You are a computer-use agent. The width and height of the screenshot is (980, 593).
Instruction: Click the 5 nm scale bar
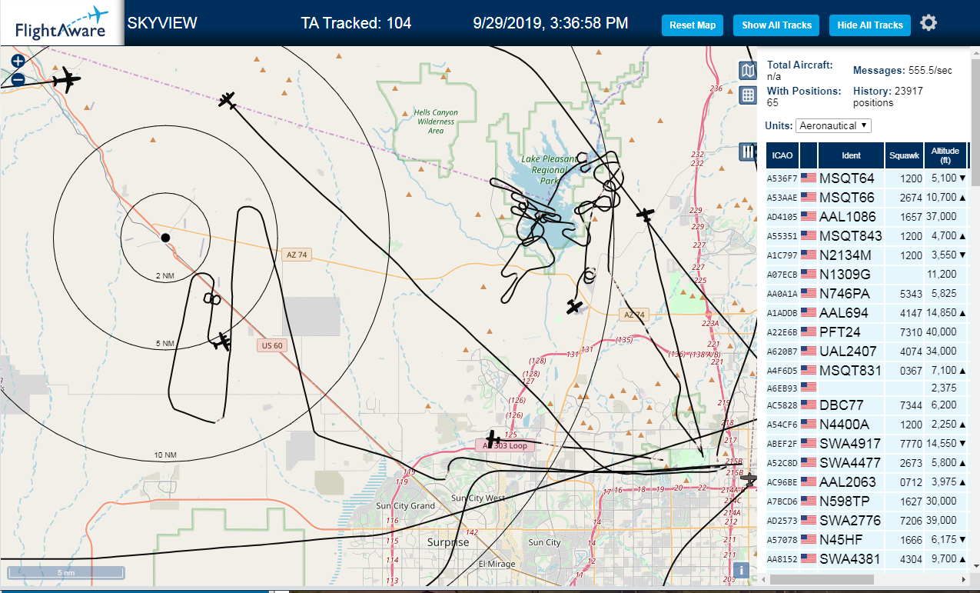click(x=66, y=572)
